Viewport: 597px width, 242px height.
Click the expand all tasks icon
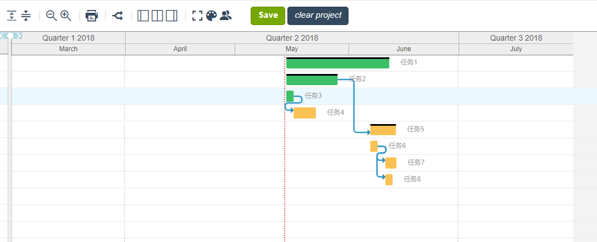[12, 16]
